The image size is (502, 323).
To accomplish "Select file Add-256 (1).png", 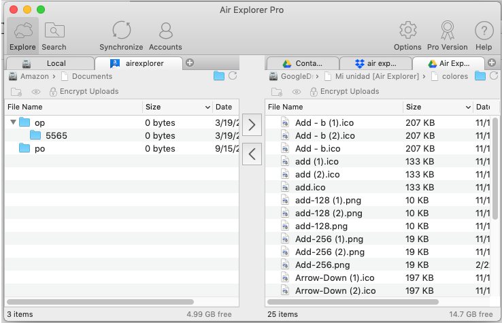I will (378, 239).
